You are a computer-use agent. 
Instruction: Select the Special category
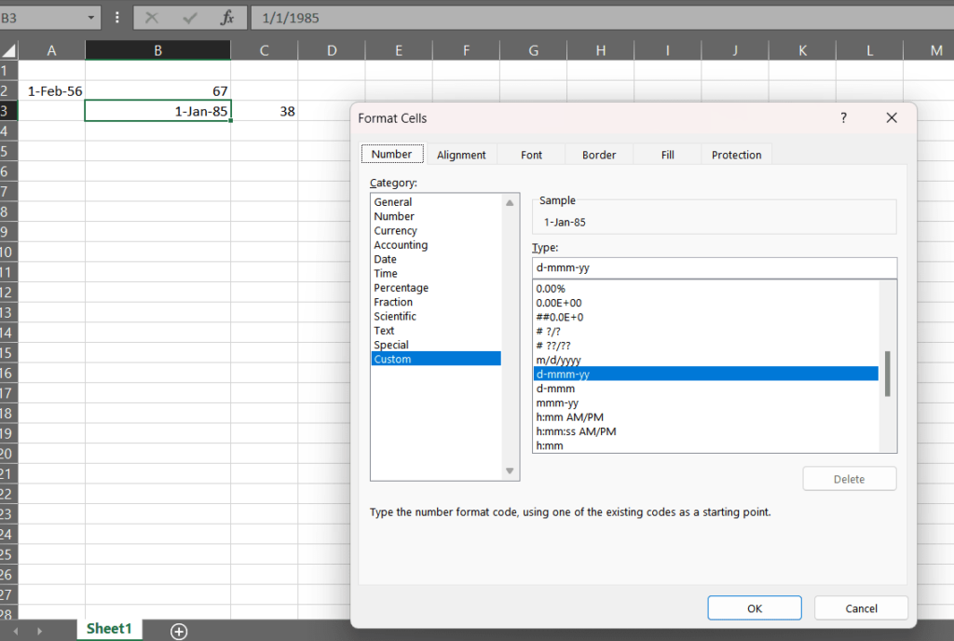pyautogui.click(x=436, y=345)
